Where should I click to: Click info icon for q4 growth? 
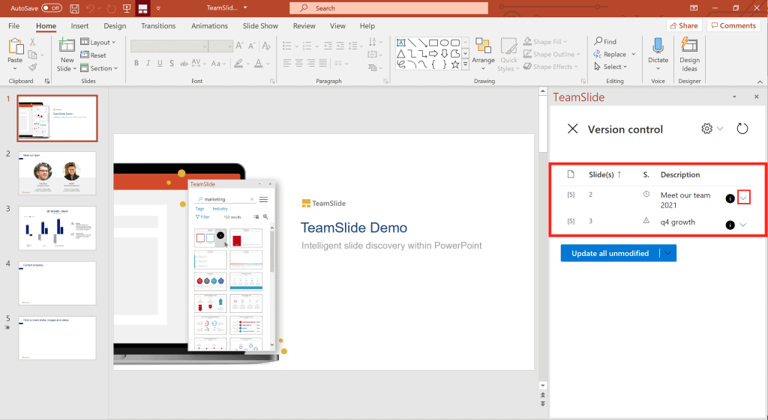pyautogui.click(x=730, y=225)
